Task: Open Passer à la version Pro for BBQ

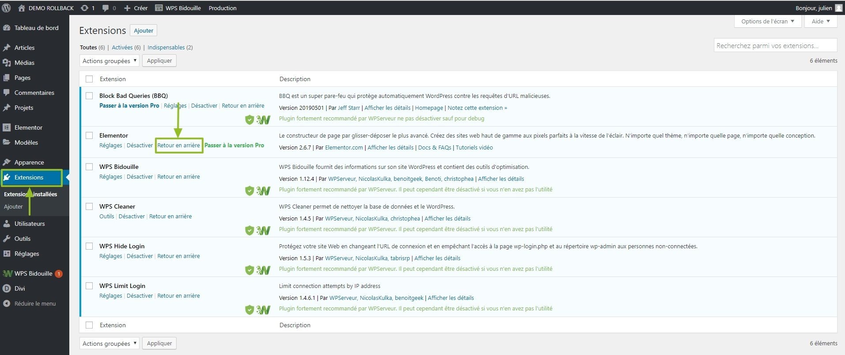Action: [x=129, y=106]
